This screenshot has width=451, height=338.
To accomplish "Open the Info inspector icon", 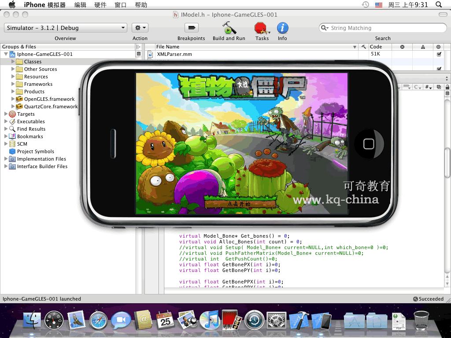I will click(282, 28).
